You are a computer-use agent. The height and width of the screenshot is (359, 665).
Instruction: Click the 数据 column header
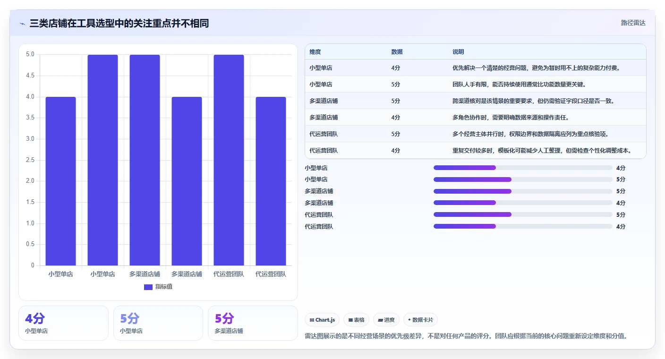coord(397,52)
